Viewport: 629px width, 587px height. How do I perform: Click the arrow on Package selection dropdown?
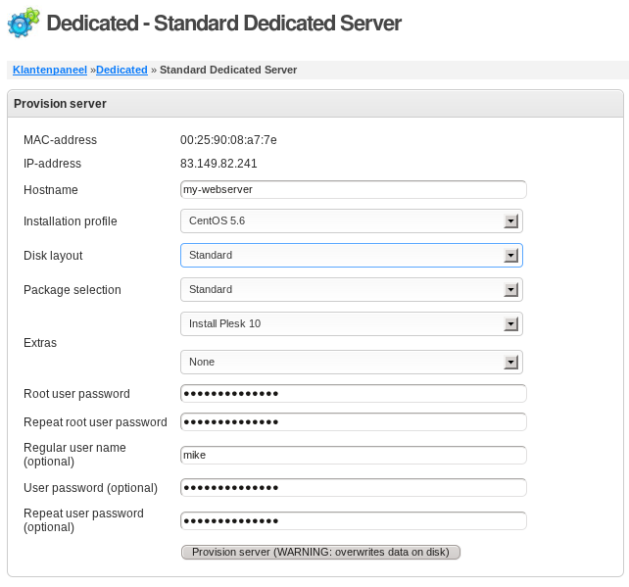[x=511, y=290]
